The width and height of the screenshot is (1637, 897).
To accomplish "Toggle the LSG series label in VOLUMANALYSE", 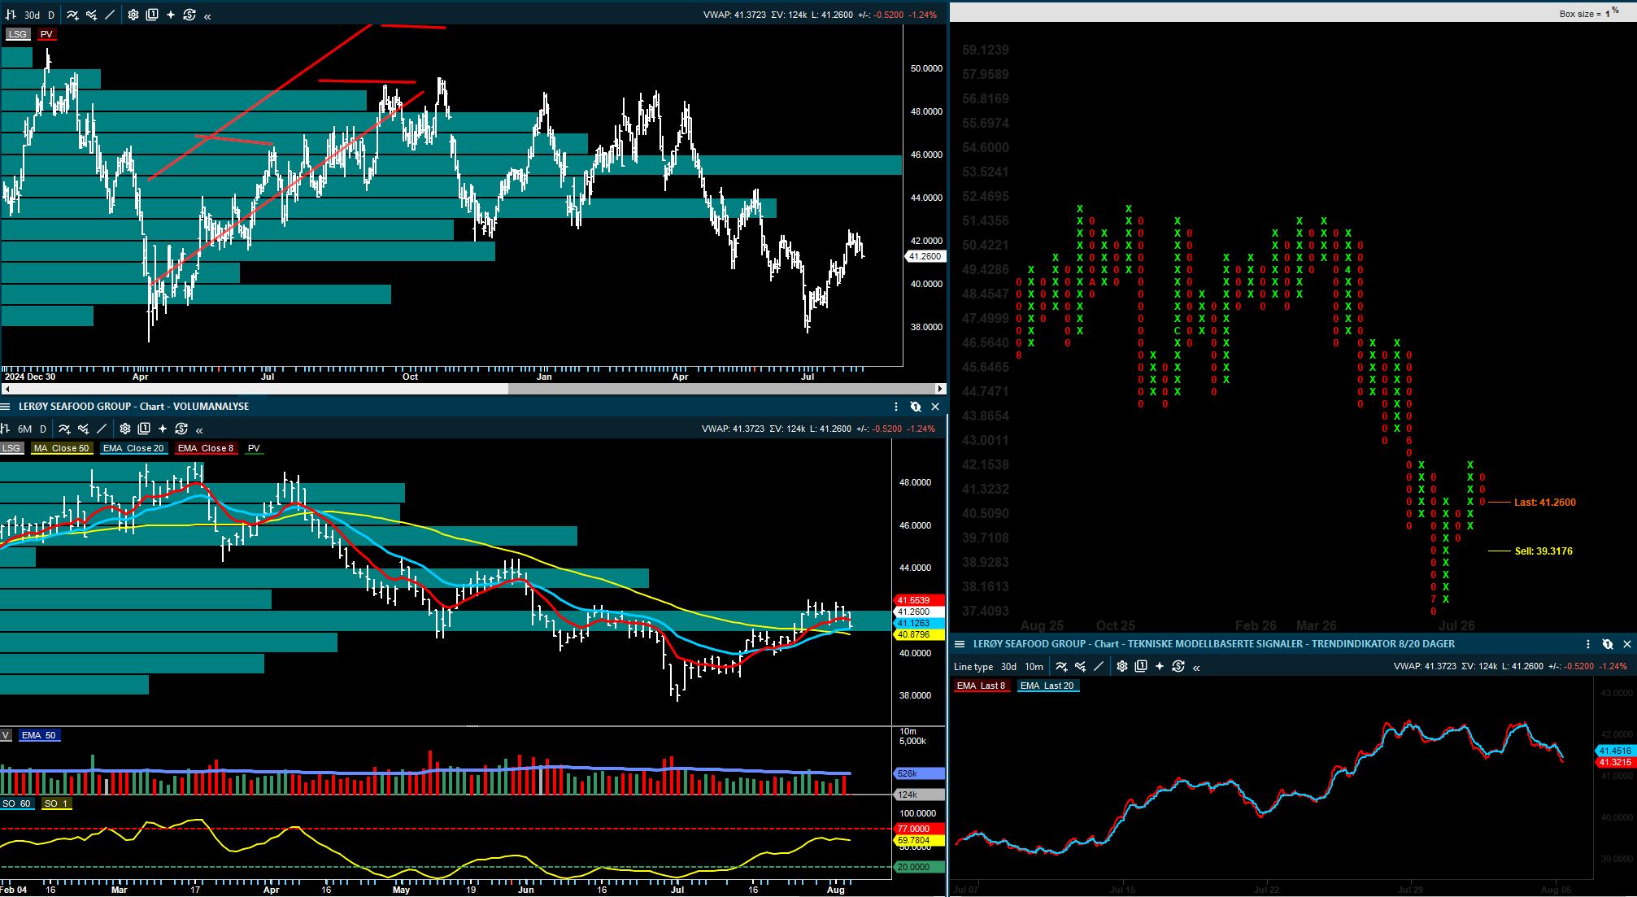I will point(11,448).
